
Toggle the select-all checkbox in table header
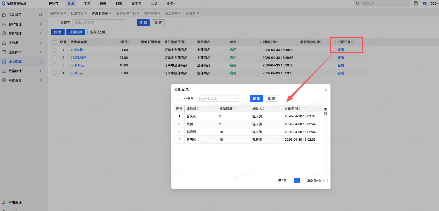pos(54,42)
